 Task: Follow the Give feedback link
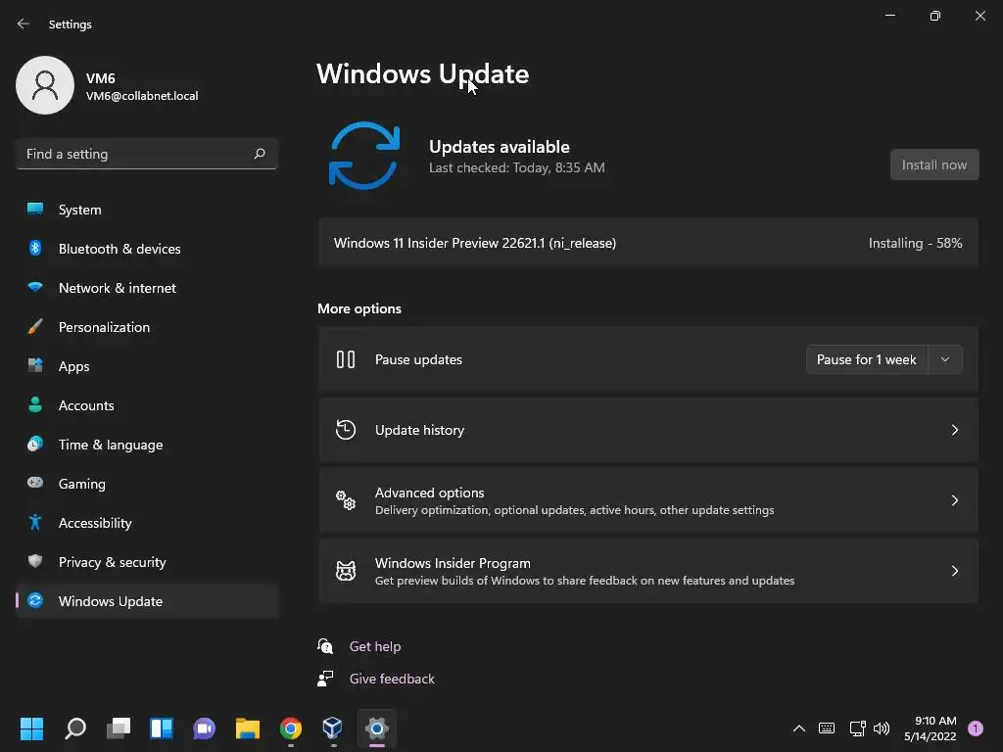(x=392, y=679)
